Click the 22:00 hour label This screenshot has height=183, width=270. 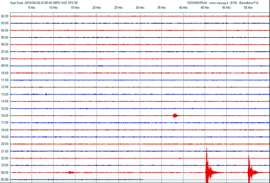[x=5, y=158]
